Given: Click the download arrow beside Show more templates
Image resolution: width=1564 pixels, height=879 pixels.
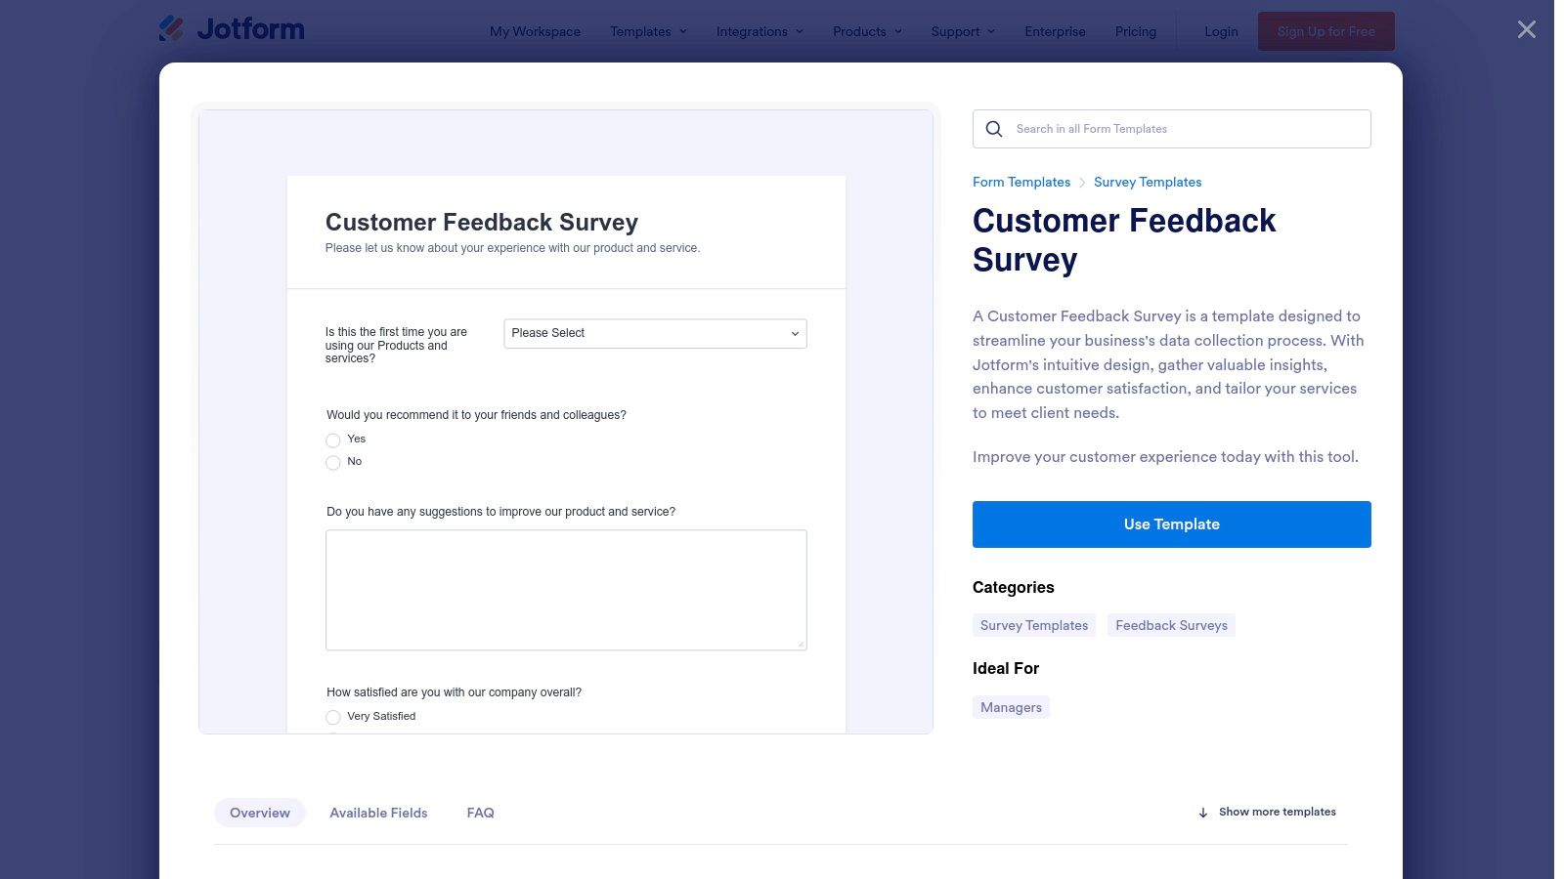Looking at the screenshot, I should (x=1201, y=812).
